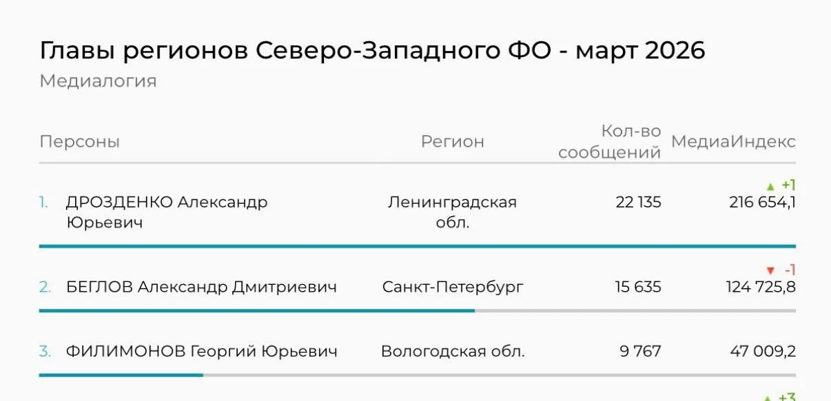Click the green up arrow beside +1
The image size is (831, 401).
point(770,186)
